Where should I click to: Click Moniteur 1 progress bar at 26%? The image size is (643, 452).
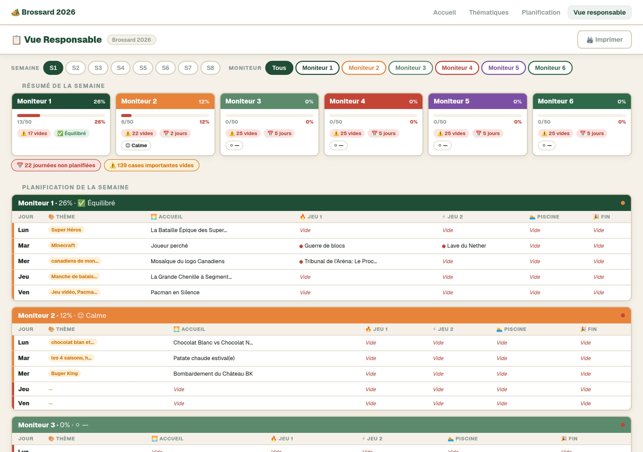tap(61, 116)
